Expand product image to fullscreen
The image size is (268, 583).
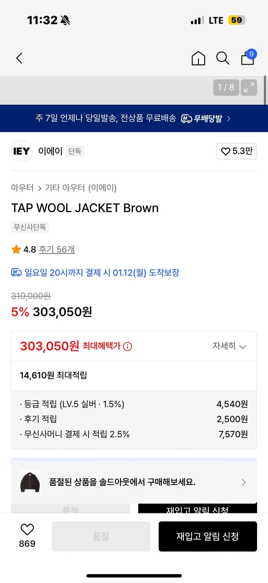[248, 87]
